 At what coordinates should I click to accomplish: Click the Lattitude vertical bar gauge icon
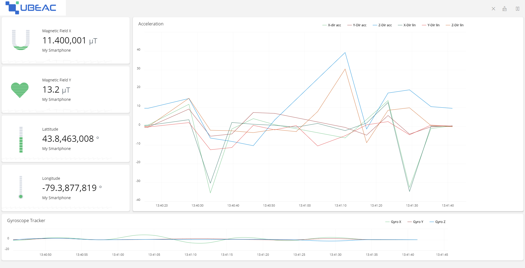(21, 139)
